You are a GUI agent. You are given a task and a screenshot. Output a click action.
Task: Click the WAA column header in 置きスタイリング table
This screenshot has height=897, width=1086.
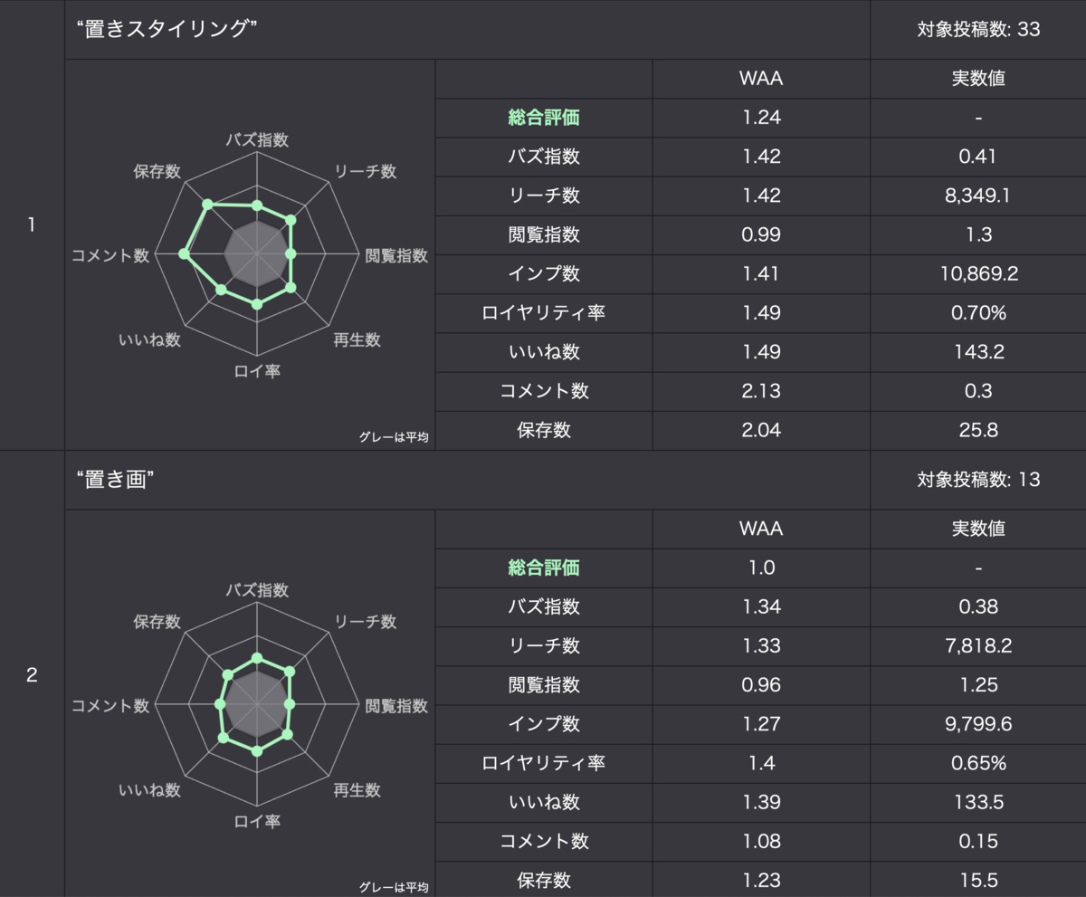761,78
